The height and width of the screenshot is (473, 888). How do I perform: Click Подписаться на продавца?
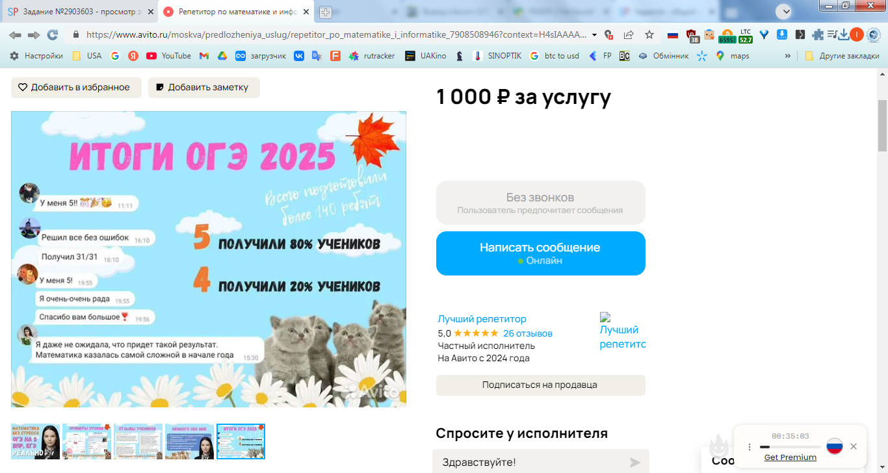click(x=540, y=385)
